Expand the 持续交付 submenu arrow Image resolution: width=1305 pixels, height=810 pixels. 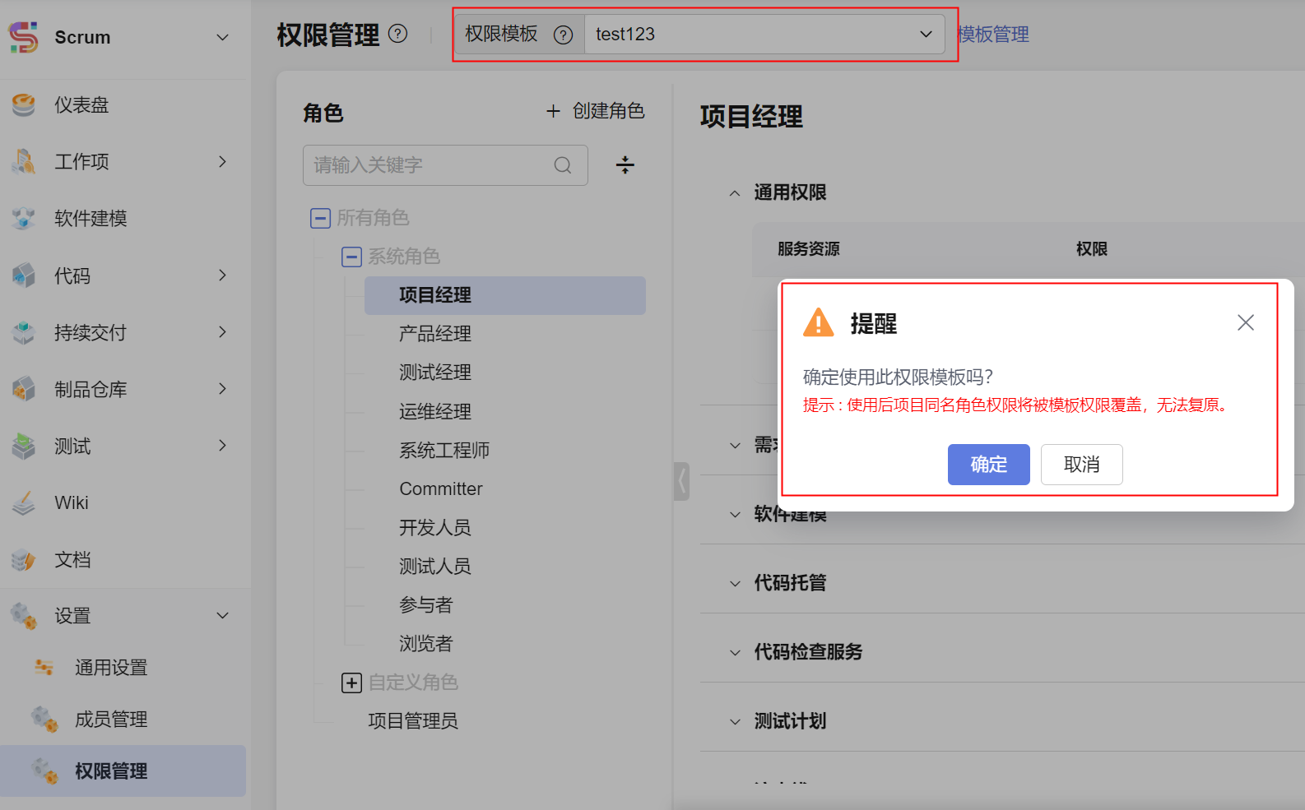pos(222,332)
